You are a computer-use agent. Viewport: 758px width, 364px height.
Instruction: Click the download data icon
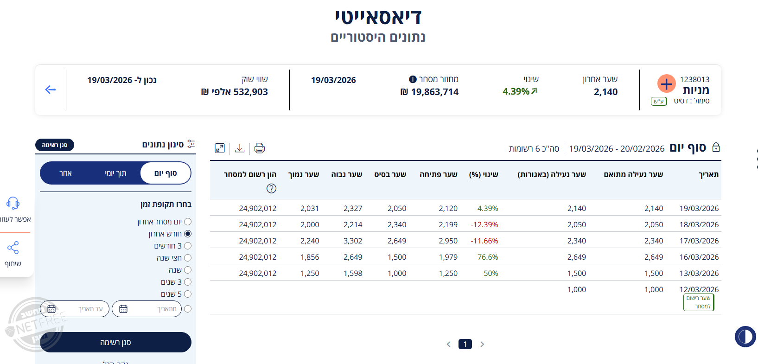tap(240, 148)
